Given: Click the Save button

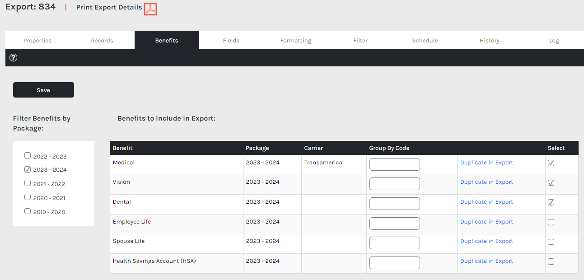Looking at the screenshot, I should [43, 90].
